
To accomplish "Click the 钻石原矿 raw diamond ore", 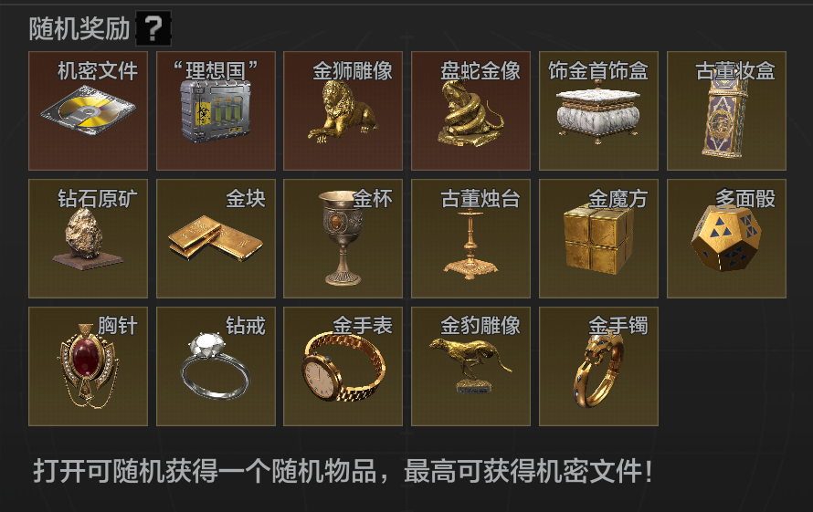I will point(88,238).
